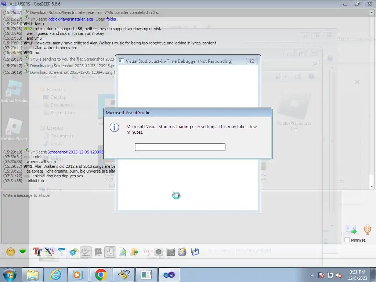This screenshot has height=282, width=376.
Task: Click the dark window screenshot toolbar icon
Action: (x=170, y=252)
